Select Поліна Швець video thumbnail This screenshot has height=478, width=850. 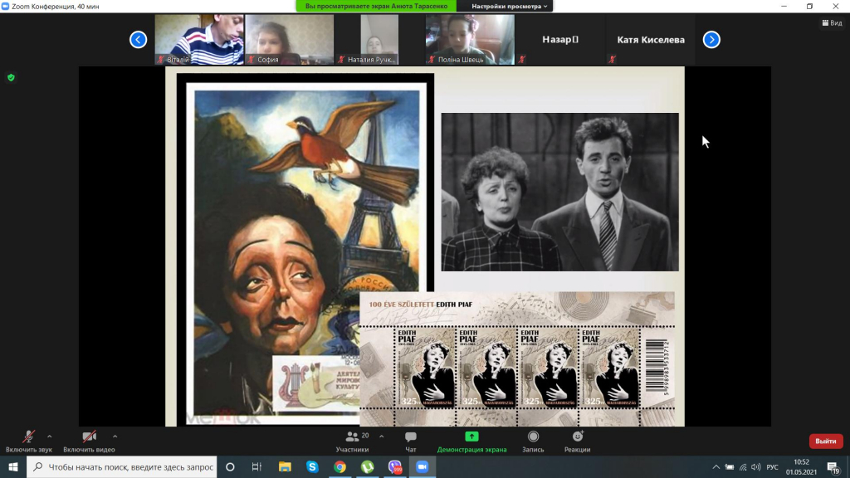(470, 40)
